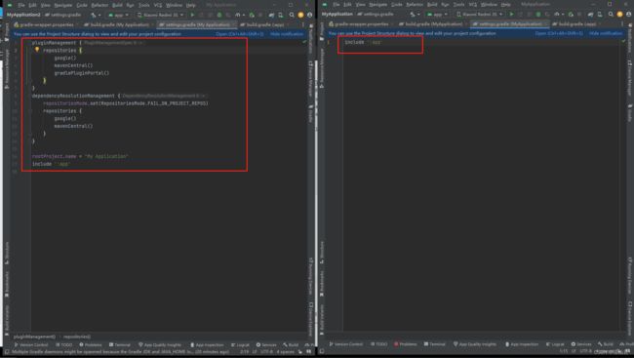
Task: Click 'Hide notification' link in left window
Action: click(x=286, y=34)
